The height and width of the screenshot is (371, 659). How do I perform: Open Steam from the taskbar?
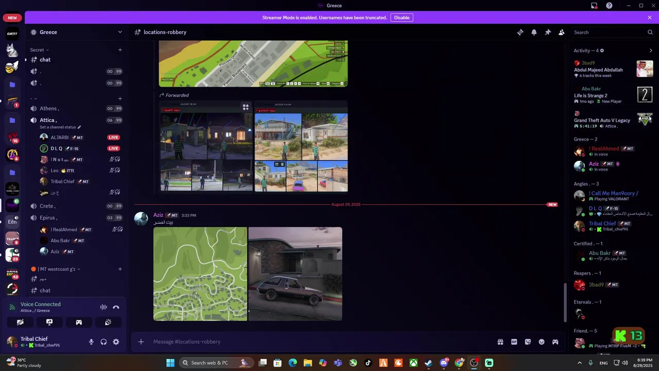click(428, 363)
